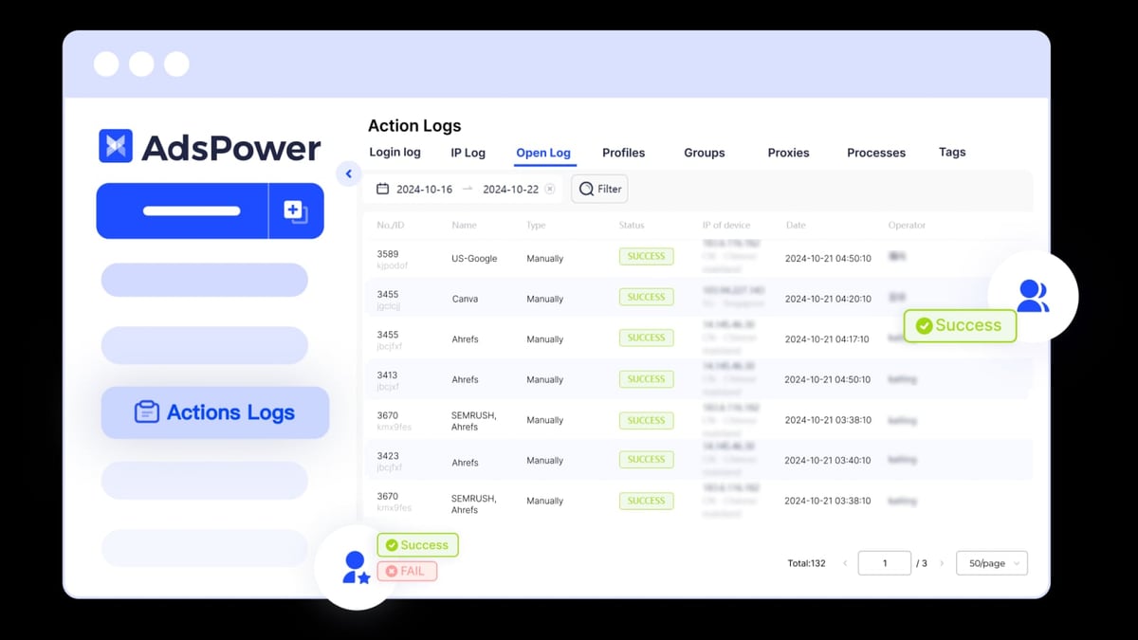Open the calendar icon in date range
Image resolution: width=1138 pixels, height=640 pixels.
click(383, 189)
